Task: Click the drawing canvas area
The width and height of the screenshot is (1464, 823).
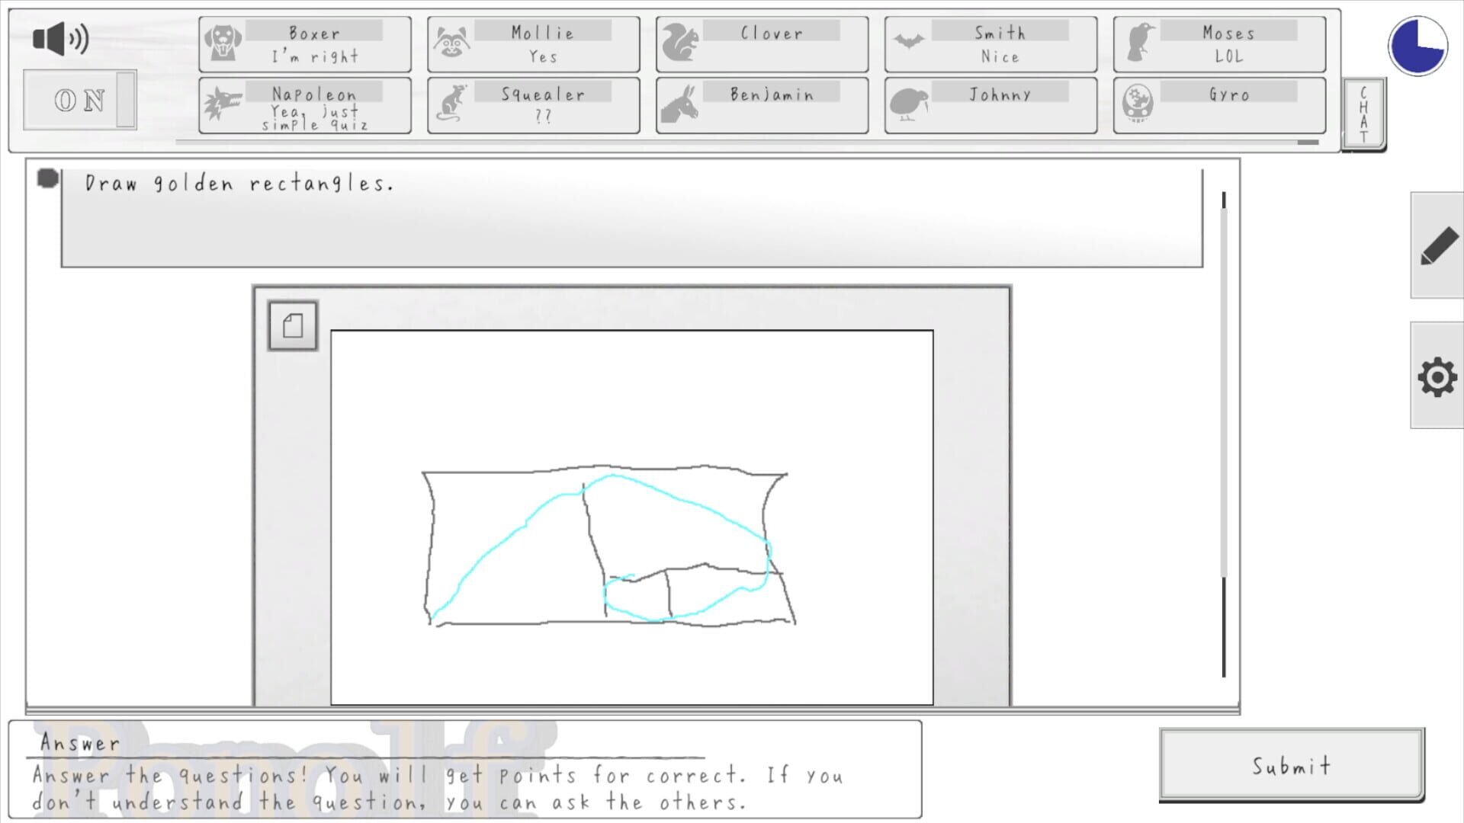Action: pos(632,517)
